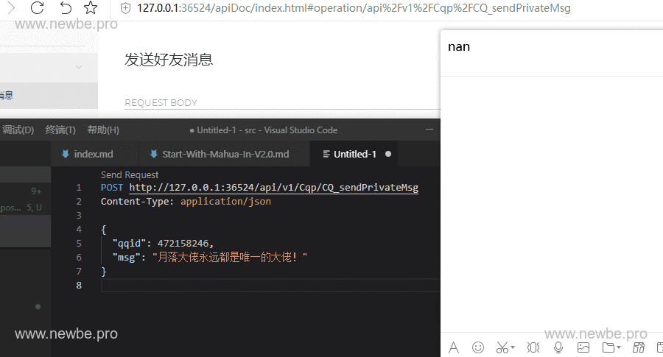Screen dimensions: 663x357
Task: Click the unsaved dot on Untitled-1 tab
Action: tap(388, 154)
